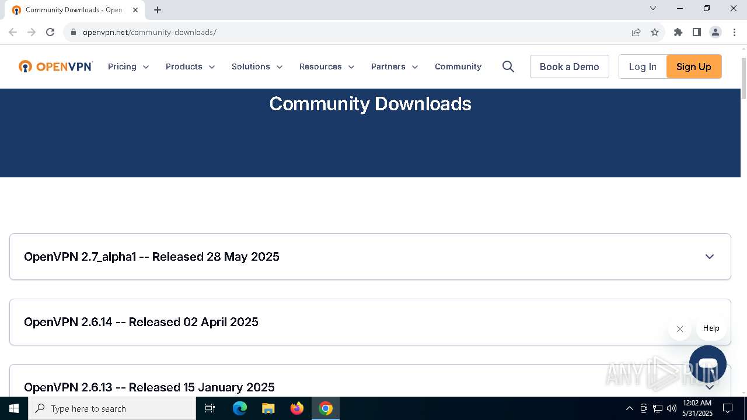Screen dimensions: 747x420
Task: Expand the Pricing menu
Action: pyautogui.click(x=128, y=66)
